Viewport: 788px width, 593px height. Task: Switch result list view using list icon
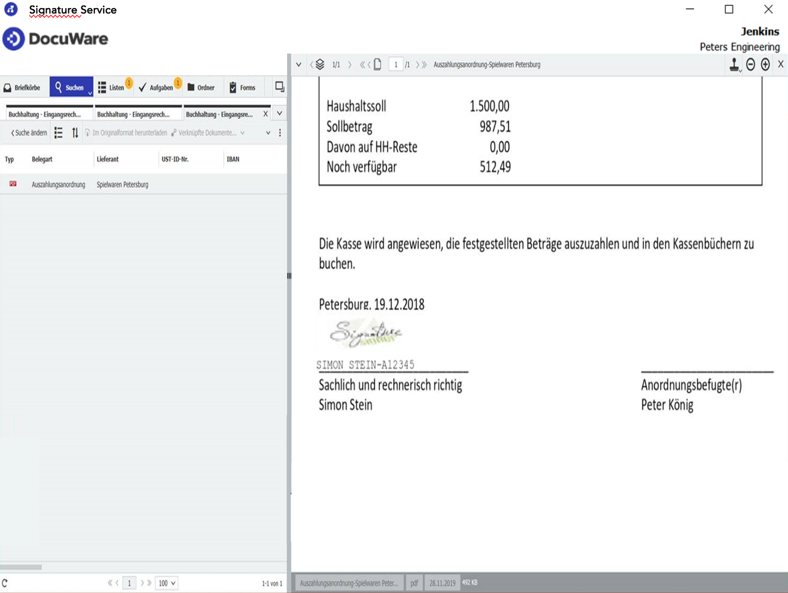(58, 133)
